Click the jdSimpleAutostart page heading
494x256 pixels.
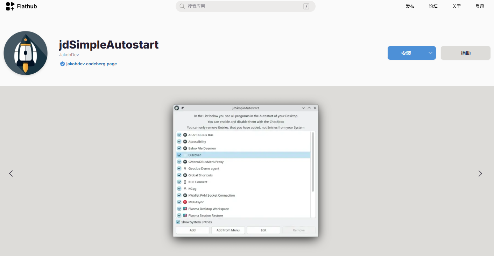tap(109, 45)
